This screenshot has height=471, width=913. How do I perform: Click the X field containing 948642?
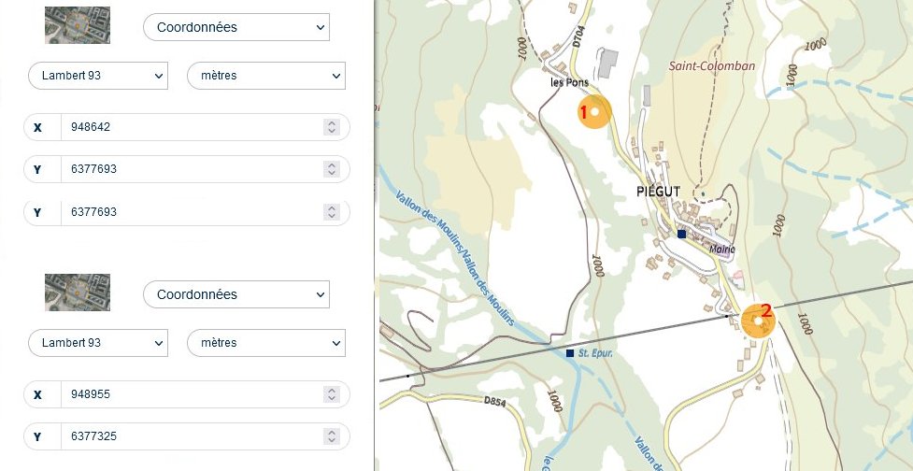192,127
